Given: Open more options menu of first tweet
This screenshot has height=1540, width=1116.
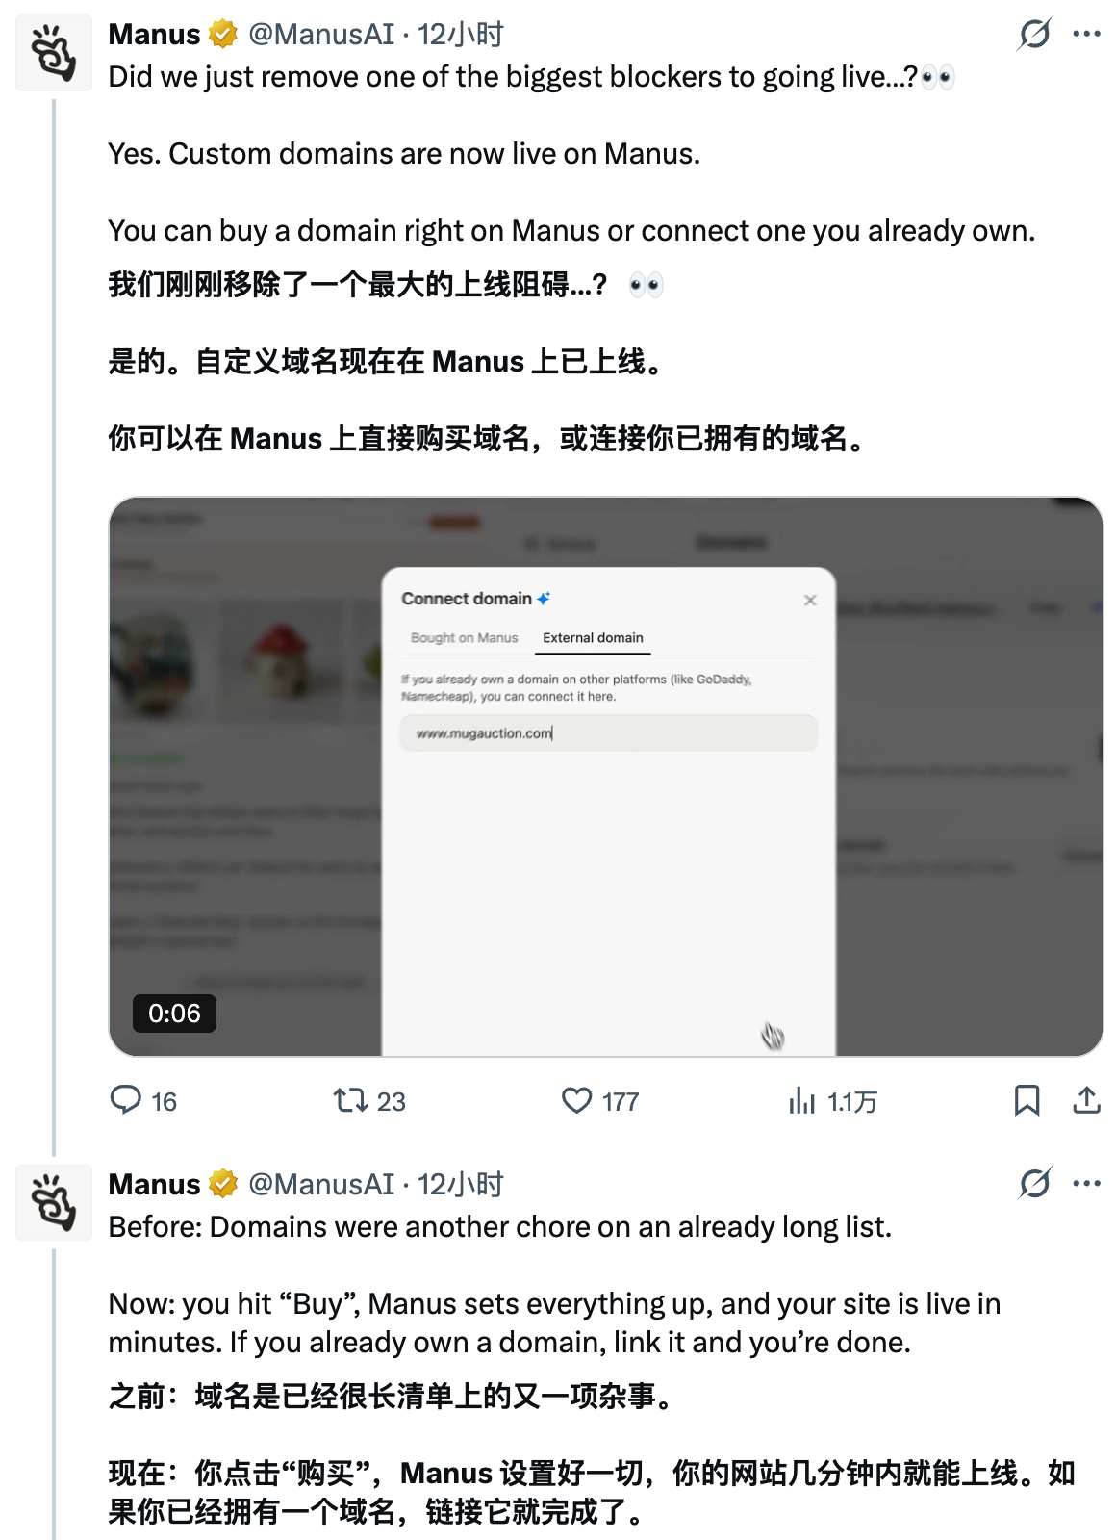Looking at the screenshot, I should (x=1086, y=34).
